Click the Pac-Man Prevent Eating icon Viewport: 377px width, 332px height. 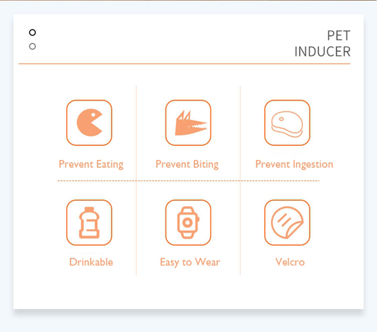click(89, 123)
